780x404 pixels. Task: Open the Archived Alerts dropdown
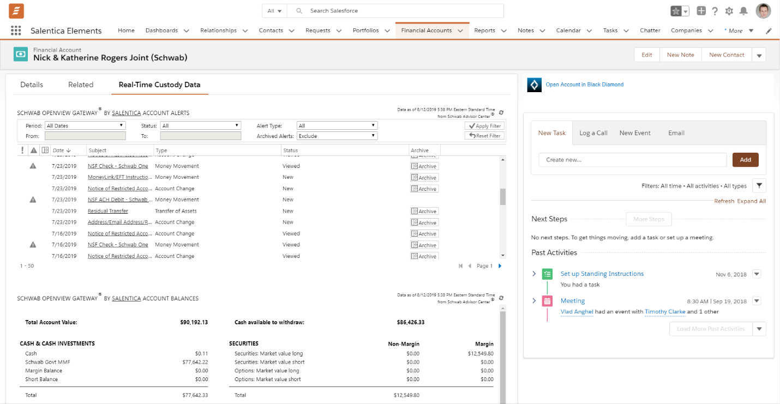click(x=337, y=136)
